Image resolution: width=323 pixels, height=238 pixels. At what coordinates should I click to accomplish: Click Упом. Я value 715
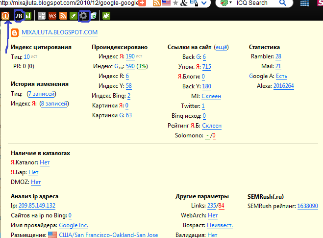[207, 67]
